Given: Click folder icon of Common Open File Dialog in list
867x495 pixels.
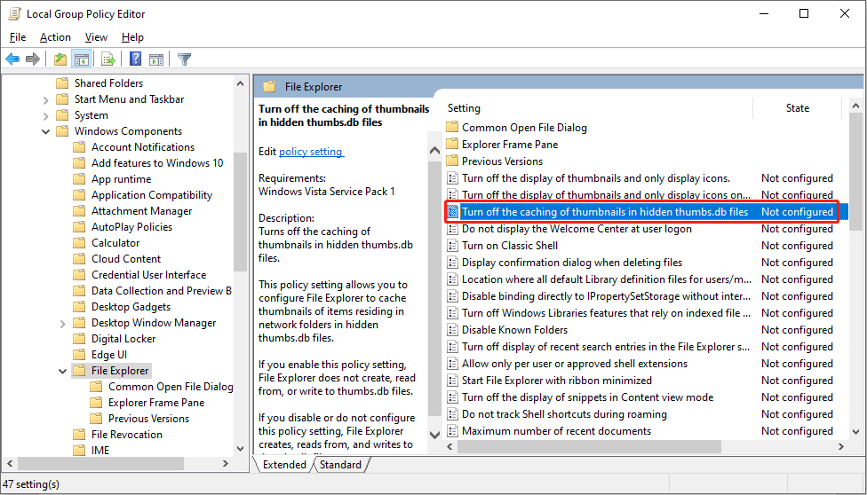Looking at the screenshot, I should click(x=452, y=128).
